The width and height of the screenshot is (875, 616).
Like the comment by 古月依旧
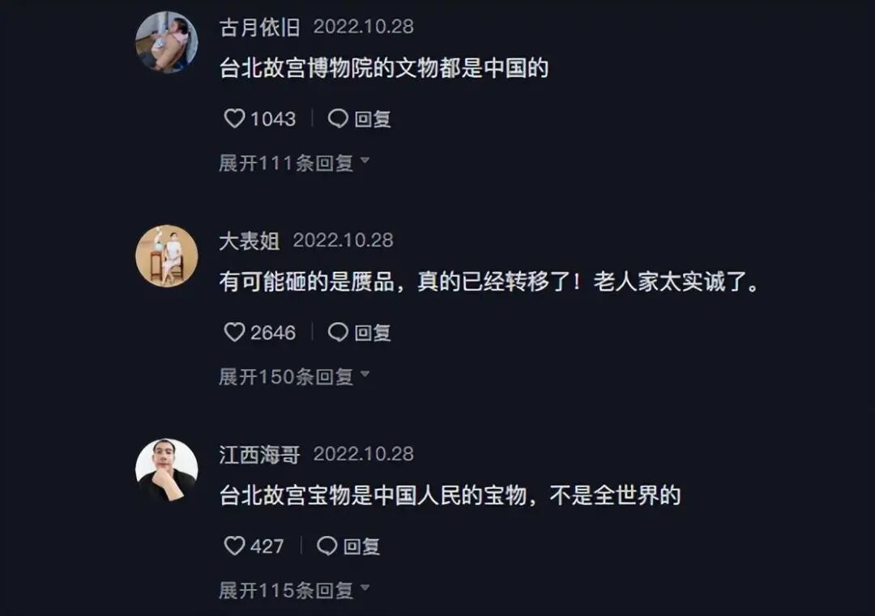pyautogui.click(x=234, y=118)
